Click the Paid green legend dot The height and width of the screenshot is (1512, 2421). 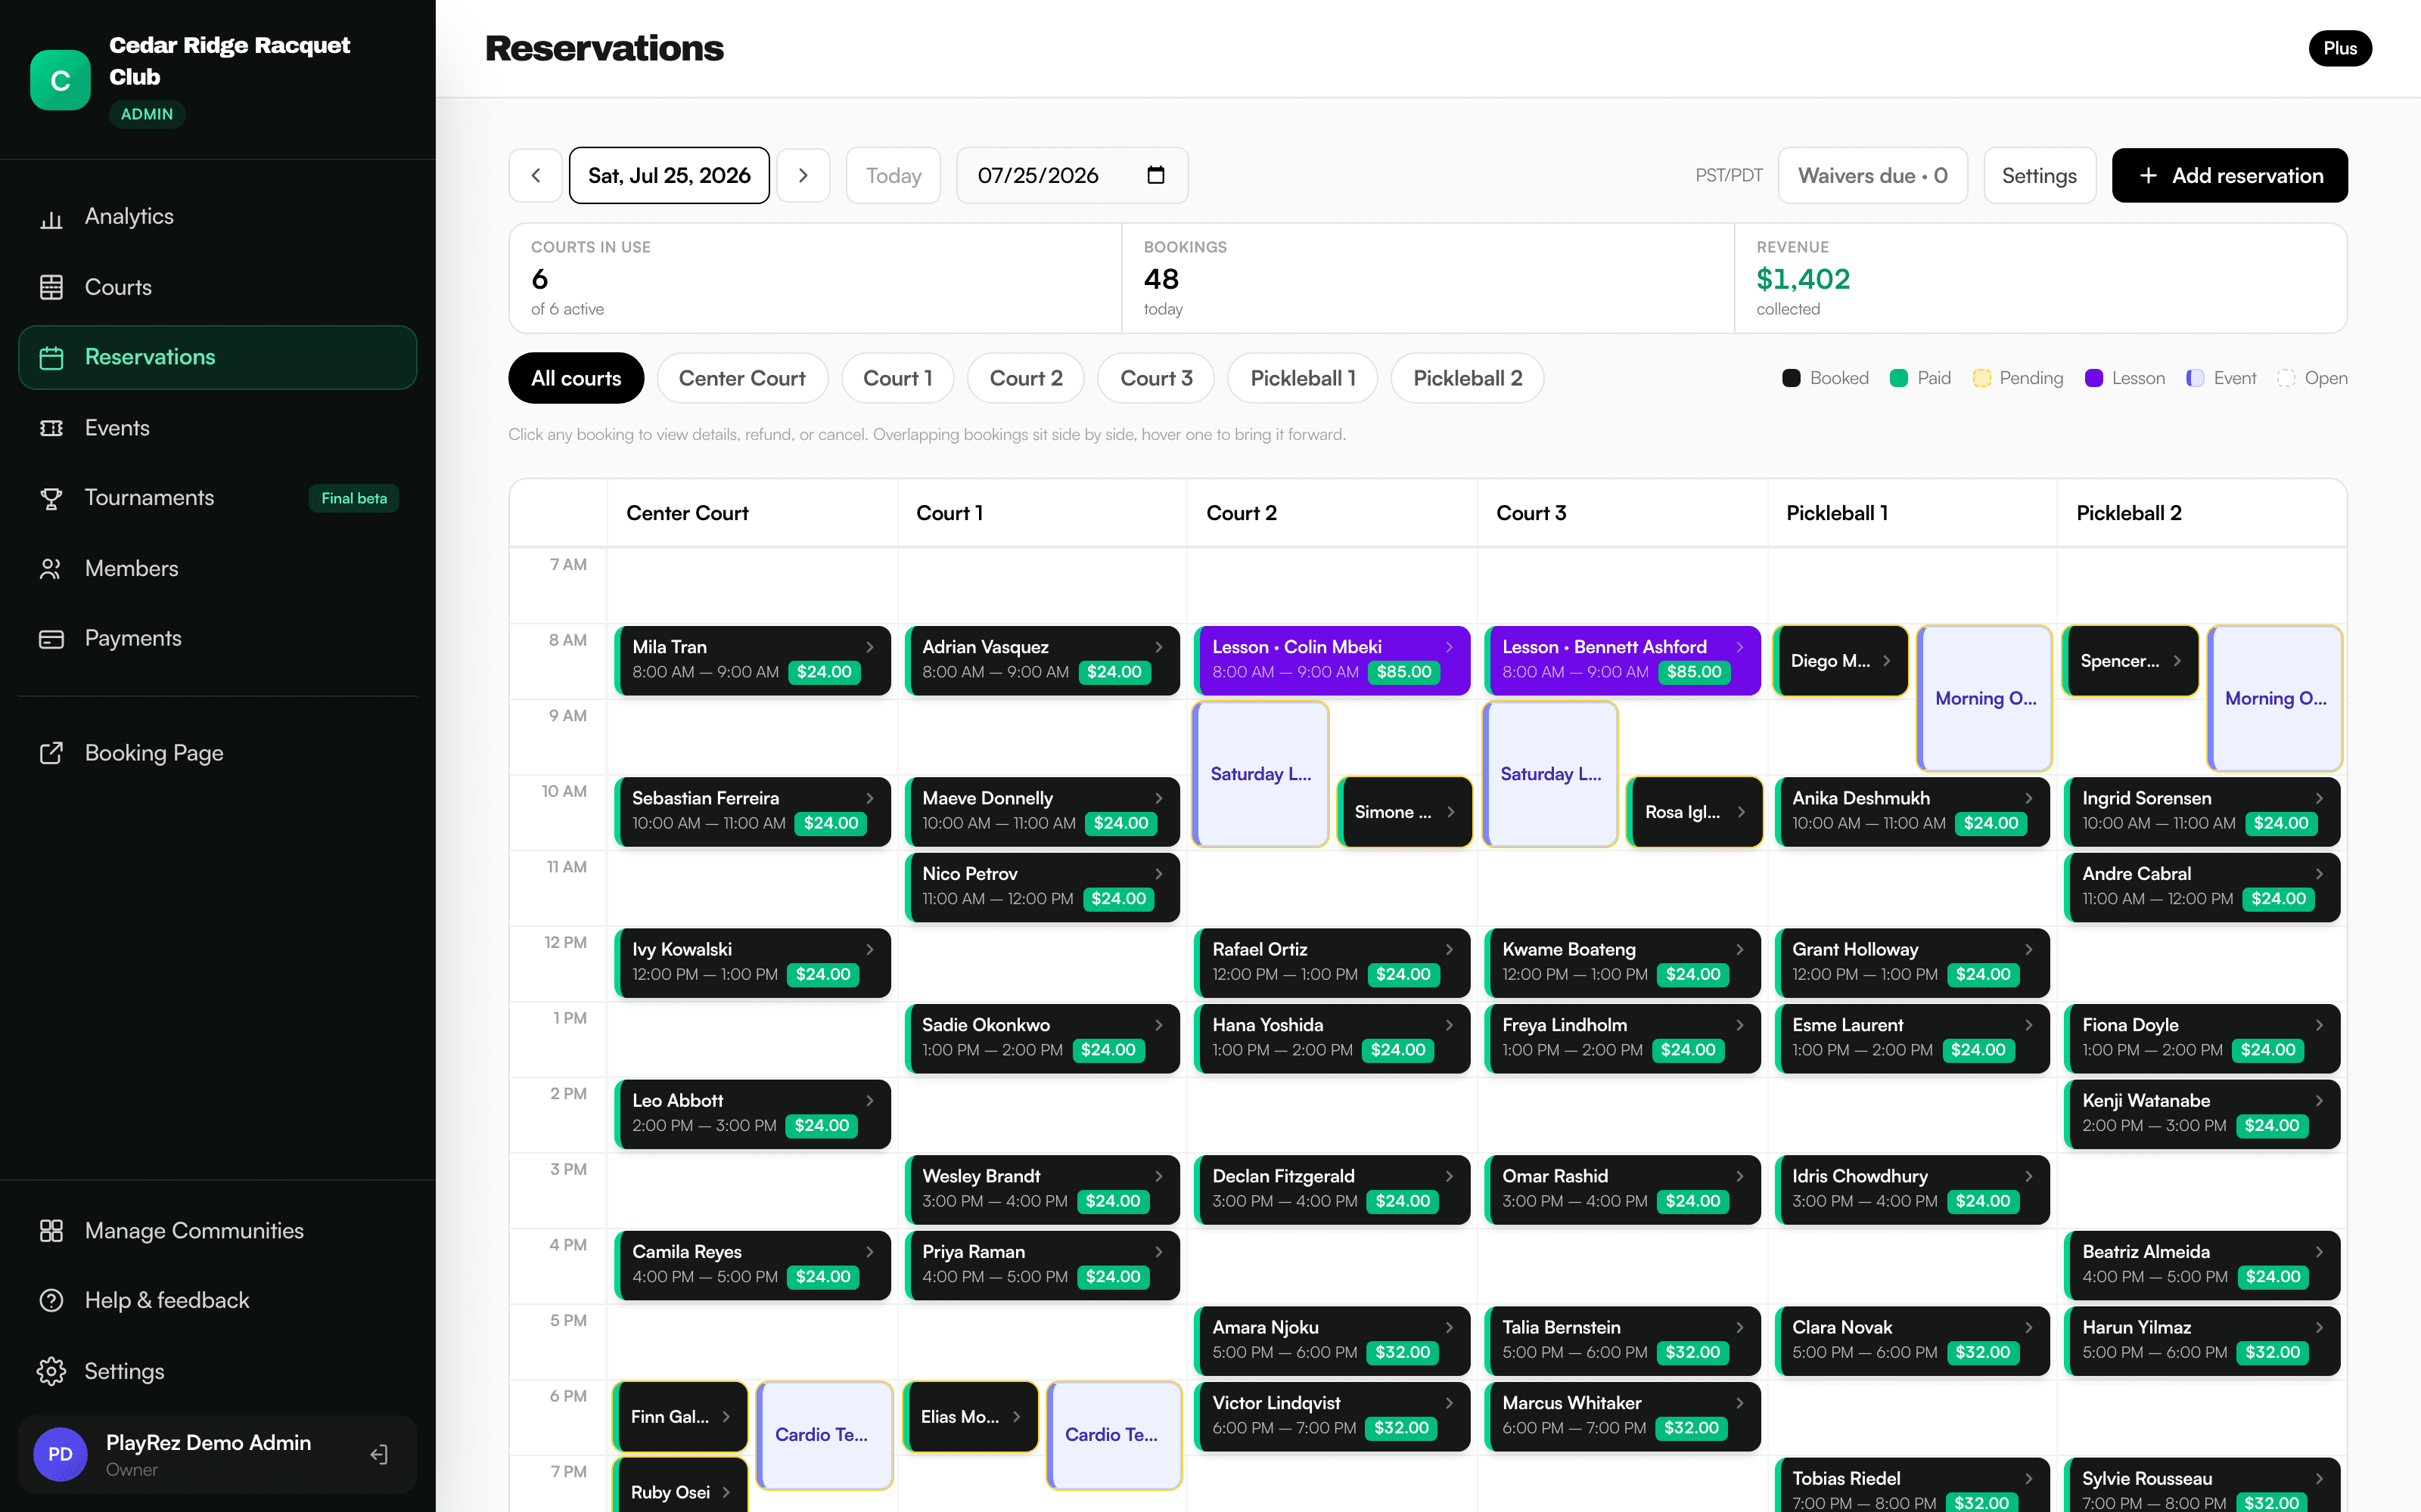[x=1897, y=378]
